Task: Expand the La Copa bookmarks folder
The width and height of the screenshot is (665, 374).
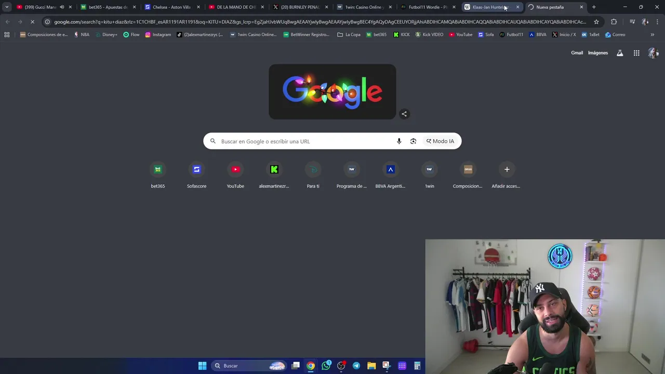Action: click(x=349, y=35)
